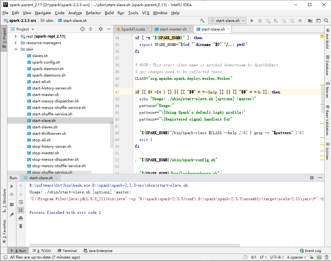331x261 pixels.
Task: Click the Print icon in Run panel
Action: point(21,218)
